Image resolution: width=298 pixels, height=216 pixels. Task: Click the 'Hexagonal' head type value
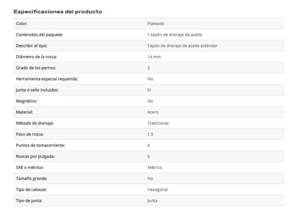pyautogui.click(x=157, y=190)
